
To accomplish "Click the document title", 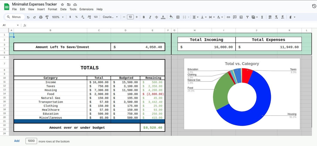I will coord(34,4).
